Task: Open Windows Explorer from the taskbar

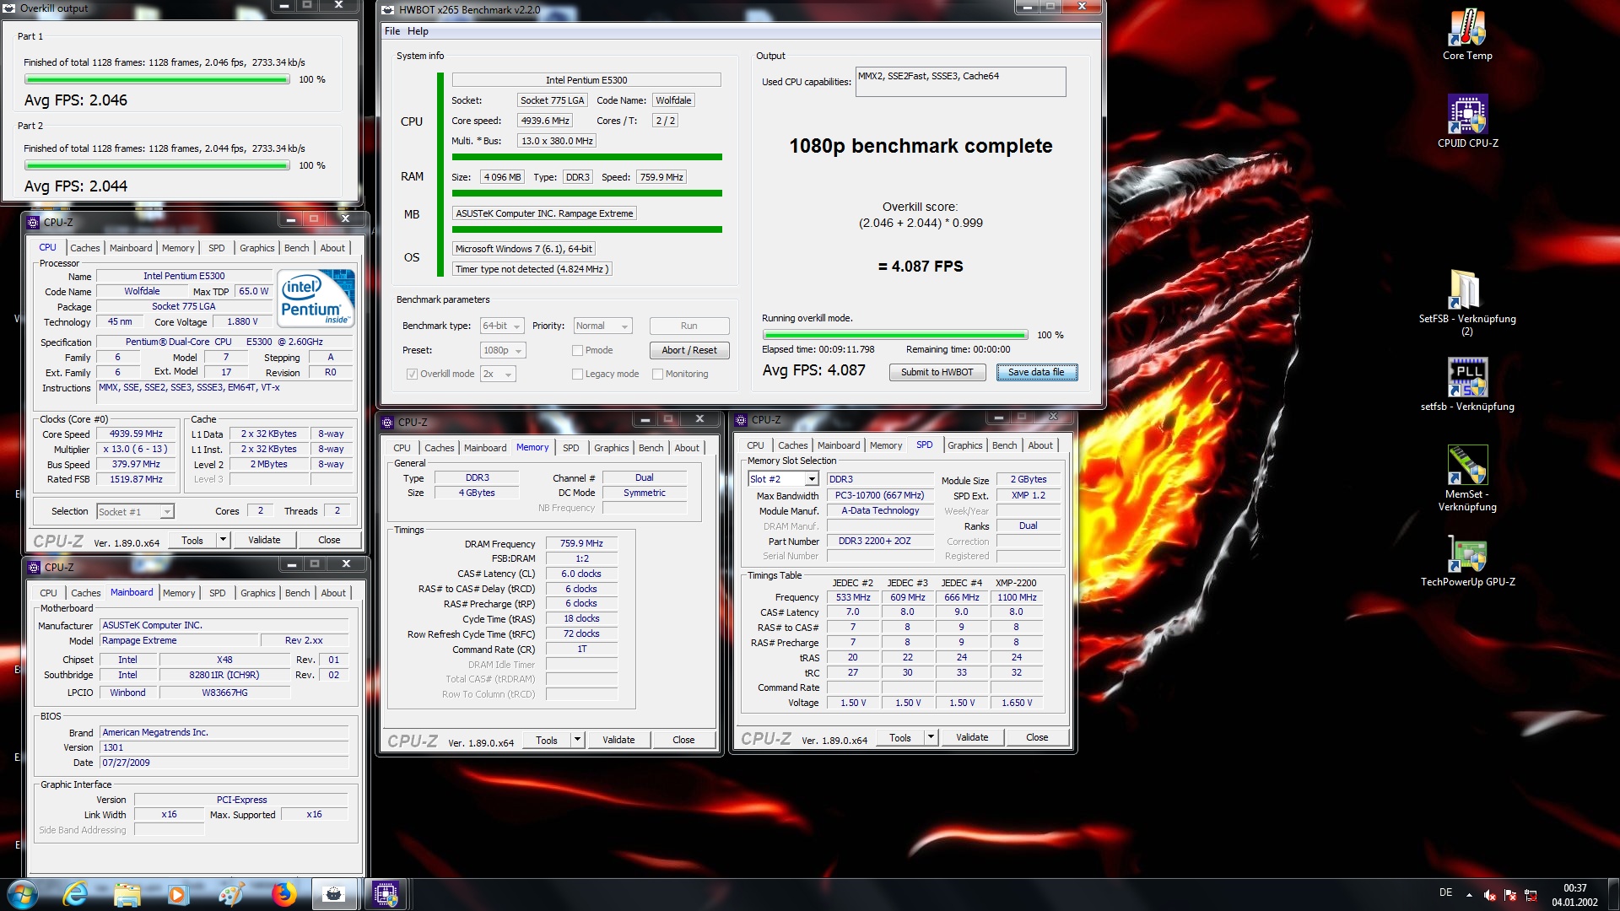Action: pos(127,894)
